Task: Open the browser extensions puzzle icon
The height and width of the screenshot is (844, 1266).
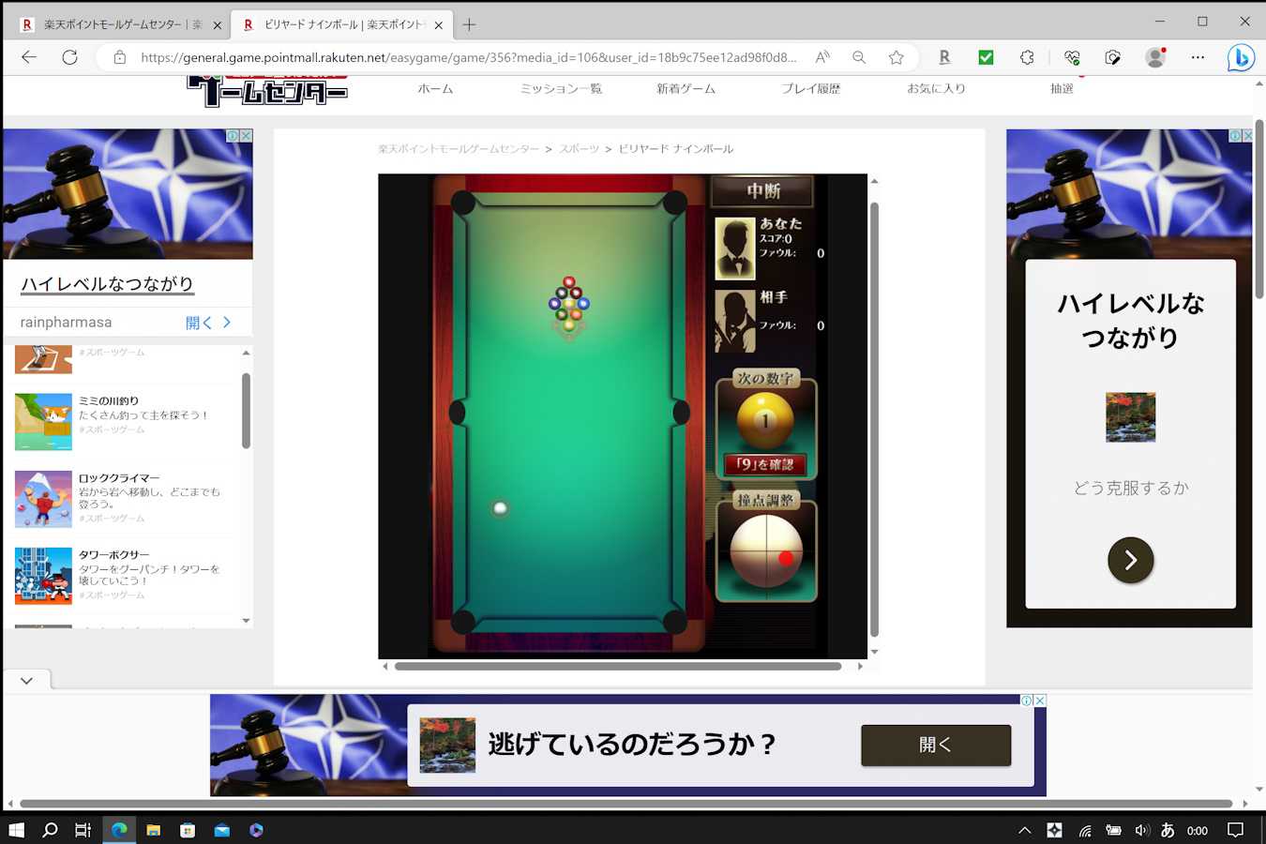Action: [1027, 57]
